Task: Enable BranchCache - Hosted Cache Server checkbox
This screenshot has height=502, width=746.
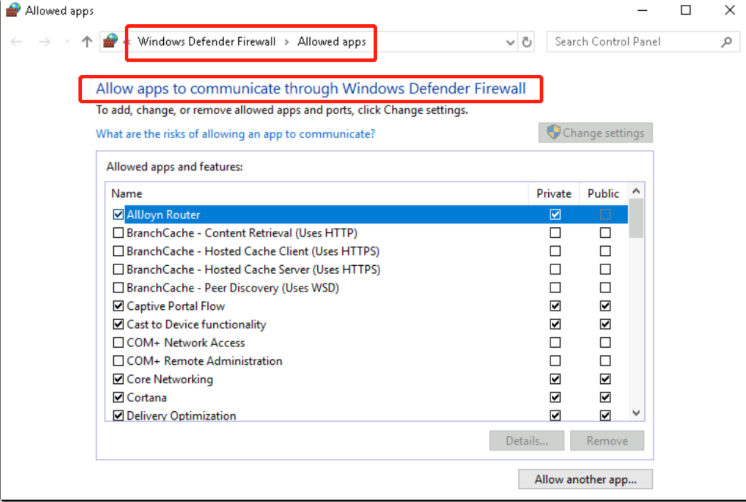Action: (x=118, y=270)
